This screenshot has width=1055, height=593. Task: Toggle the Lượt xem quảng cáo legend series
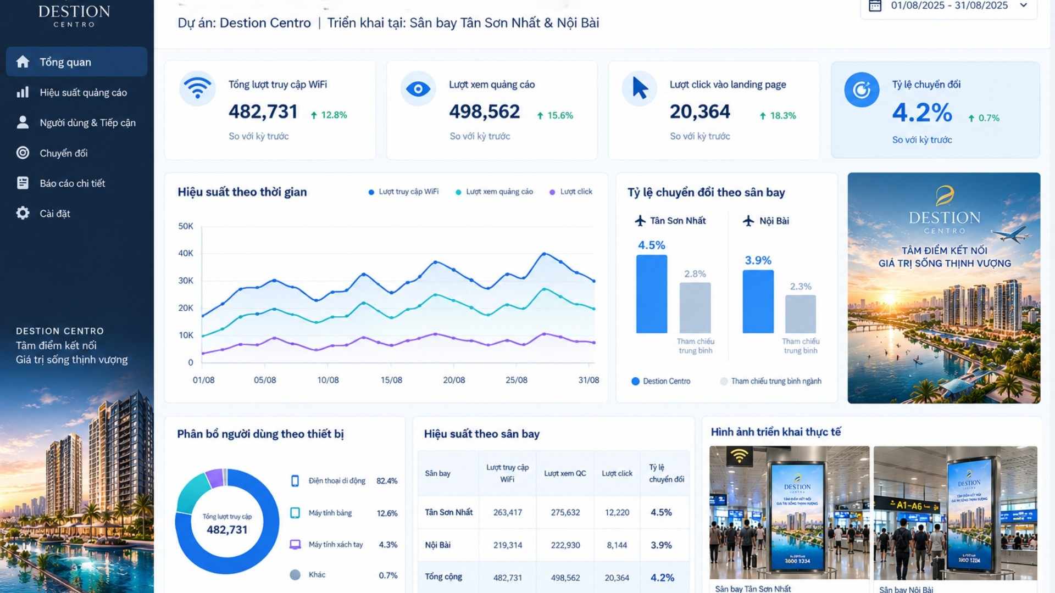495,192
